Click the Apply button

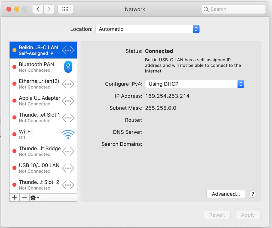pos(248,215)
